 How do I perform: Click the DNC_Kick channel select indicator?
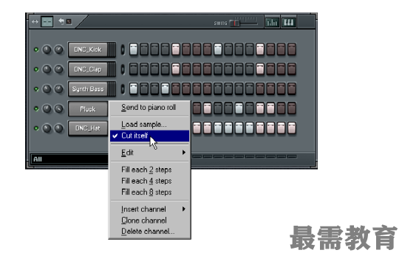click(x=123, y=49)
